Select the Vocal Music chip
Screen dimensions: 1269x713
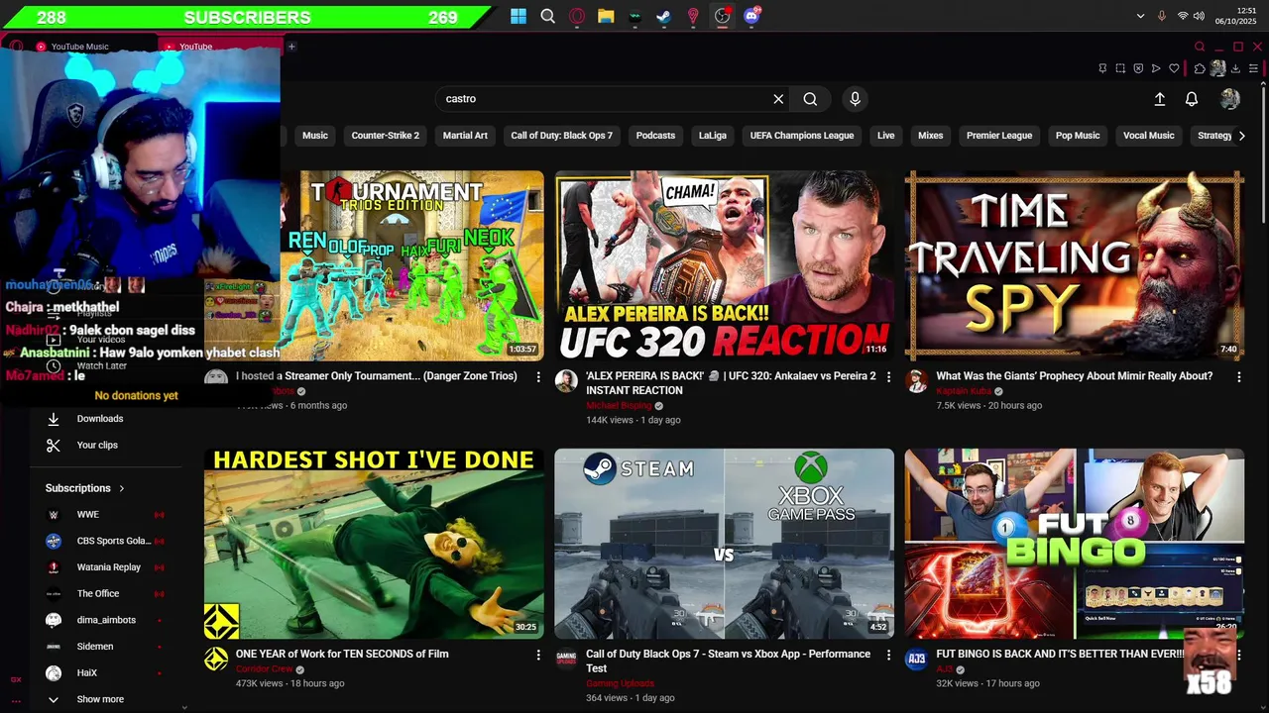click(x=1148, y=136)
